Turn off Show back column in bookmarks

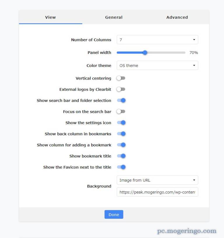pyautogui.click(x=121, y=134)
